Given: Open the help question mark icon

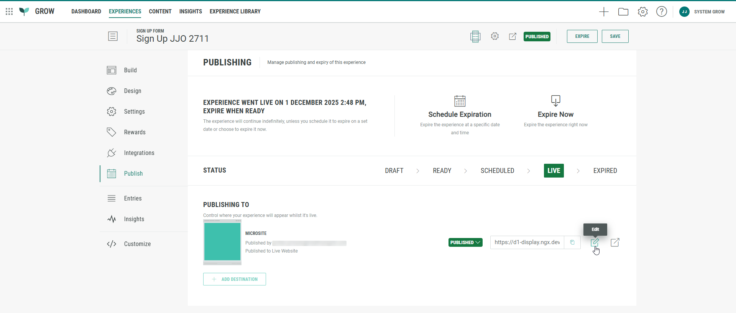Looking at the screenshot, I should tap(662, 12).
